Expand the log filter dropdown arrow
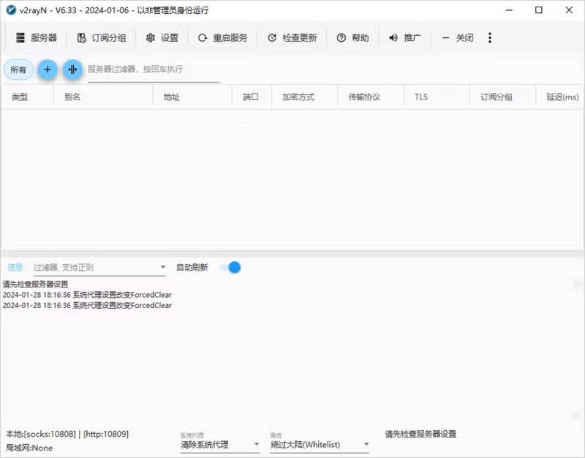585x458 pixels. [163, 268]
